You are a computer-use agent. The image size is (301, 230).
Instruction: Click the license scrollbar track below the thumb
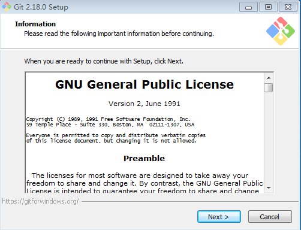[269, 138]
